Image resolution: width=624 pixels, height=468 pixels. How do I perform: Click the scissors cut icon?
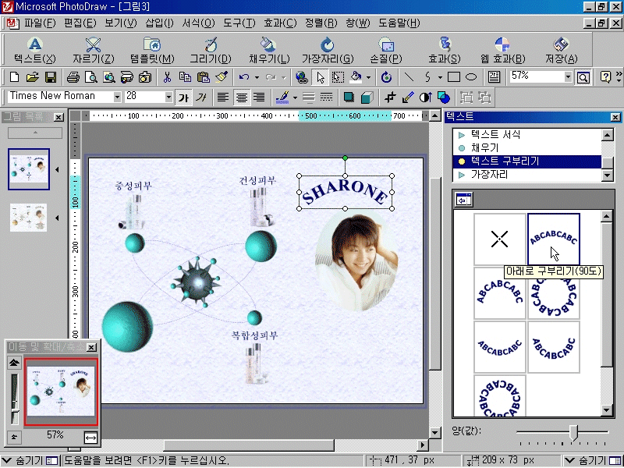click(x=167, y=76)
